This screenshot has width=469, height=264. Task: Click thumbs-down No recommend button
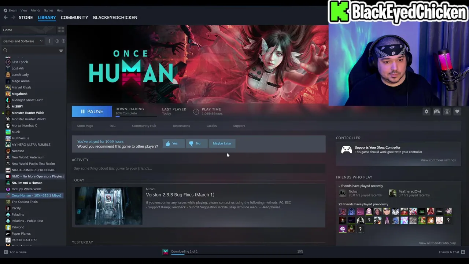point(196,143)
